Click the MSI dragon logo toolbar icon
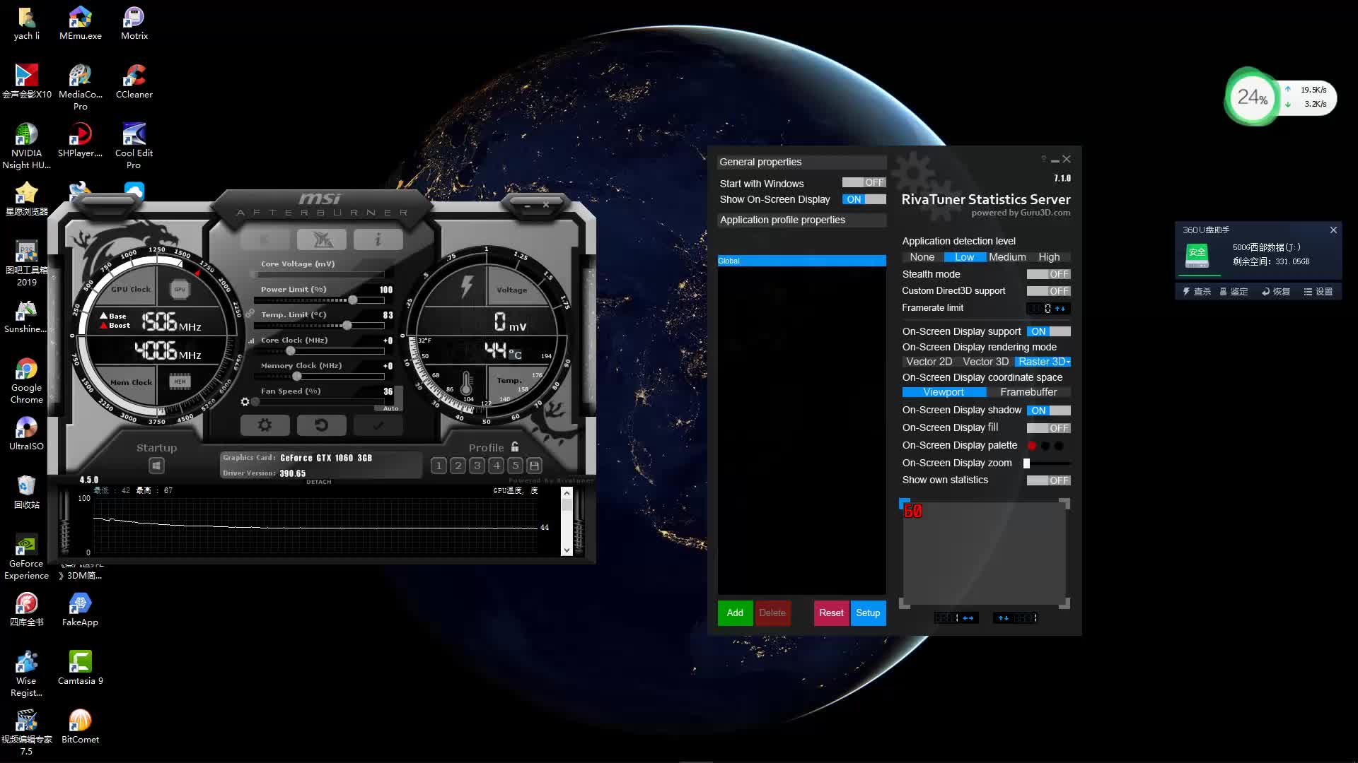Screen dimensions: 1358x763 [322, 239]
